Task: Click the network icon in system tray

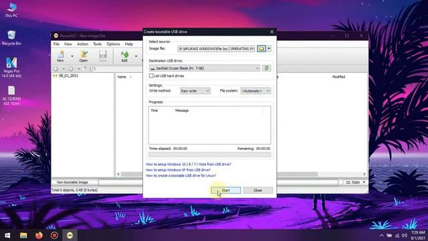Action: pyautogui.click(x=397, y=235)
